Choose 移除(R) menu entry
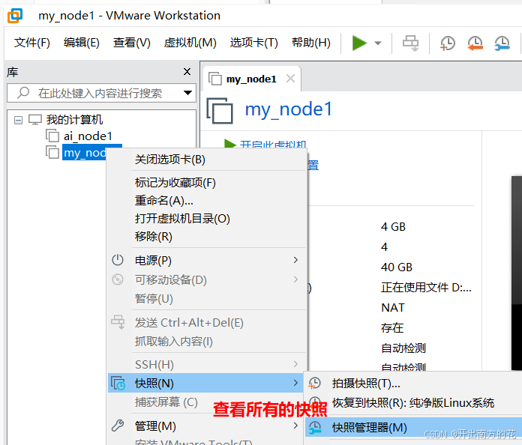522x445 pixels. click(x=207, y=237)
